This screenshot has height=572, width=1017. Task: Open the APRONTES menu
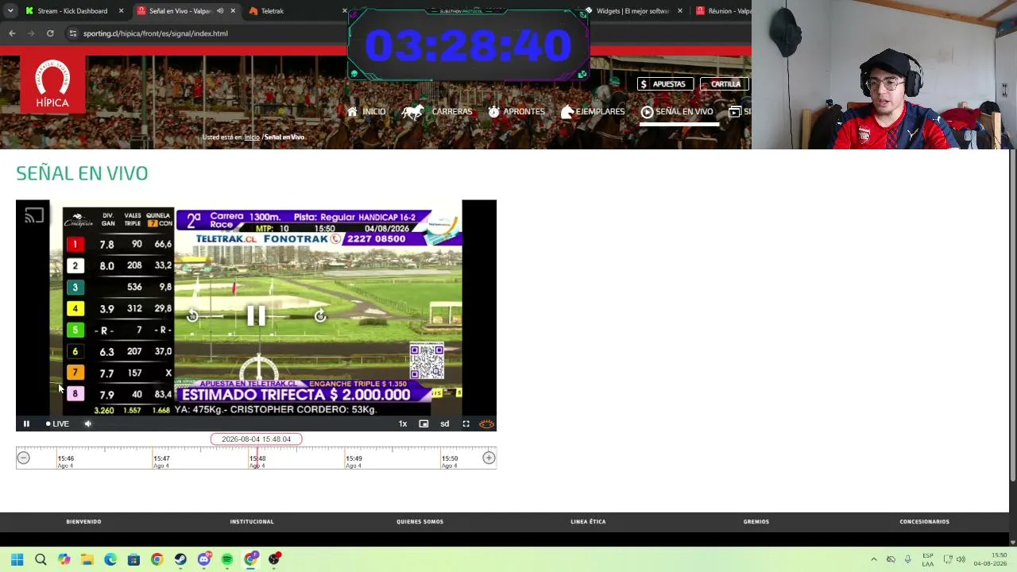tap(516, 112)
